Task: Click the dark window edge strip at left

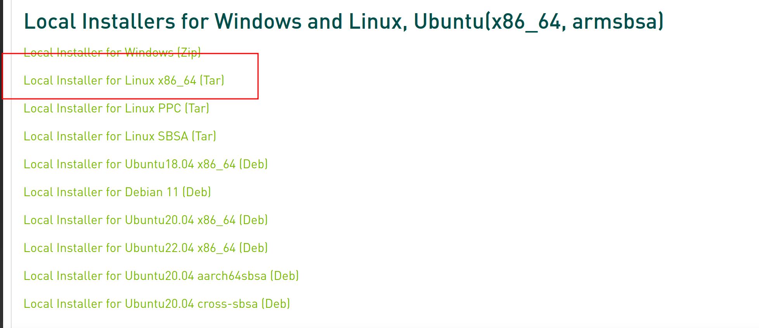Action: point(2,164)
